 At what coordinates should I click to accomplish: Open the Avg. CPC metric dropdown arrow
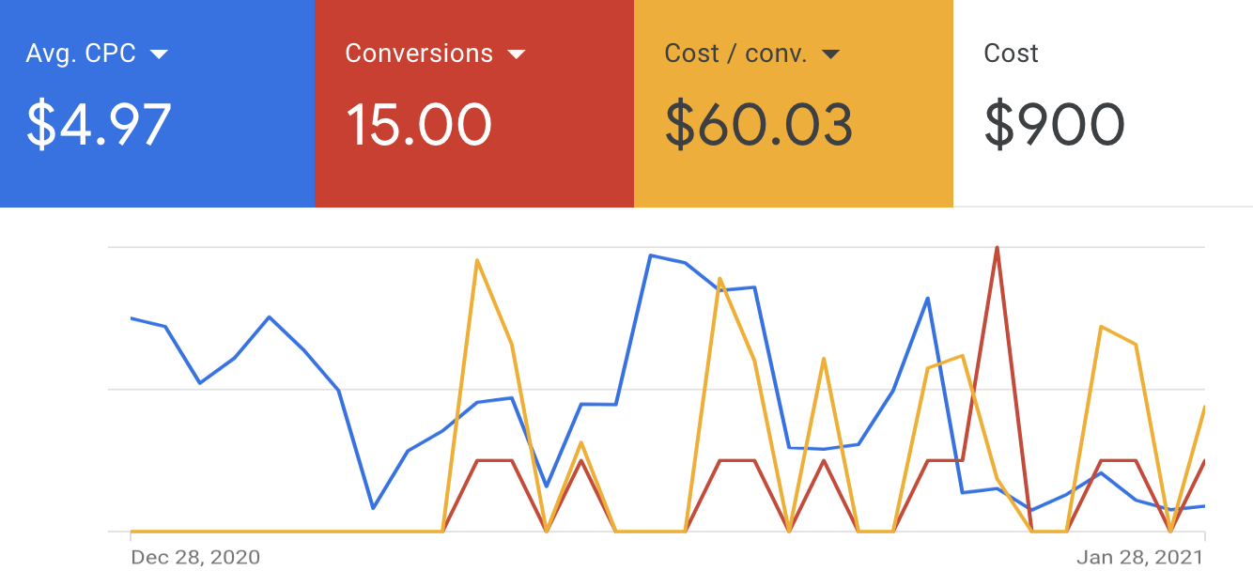tap(159, 54)
